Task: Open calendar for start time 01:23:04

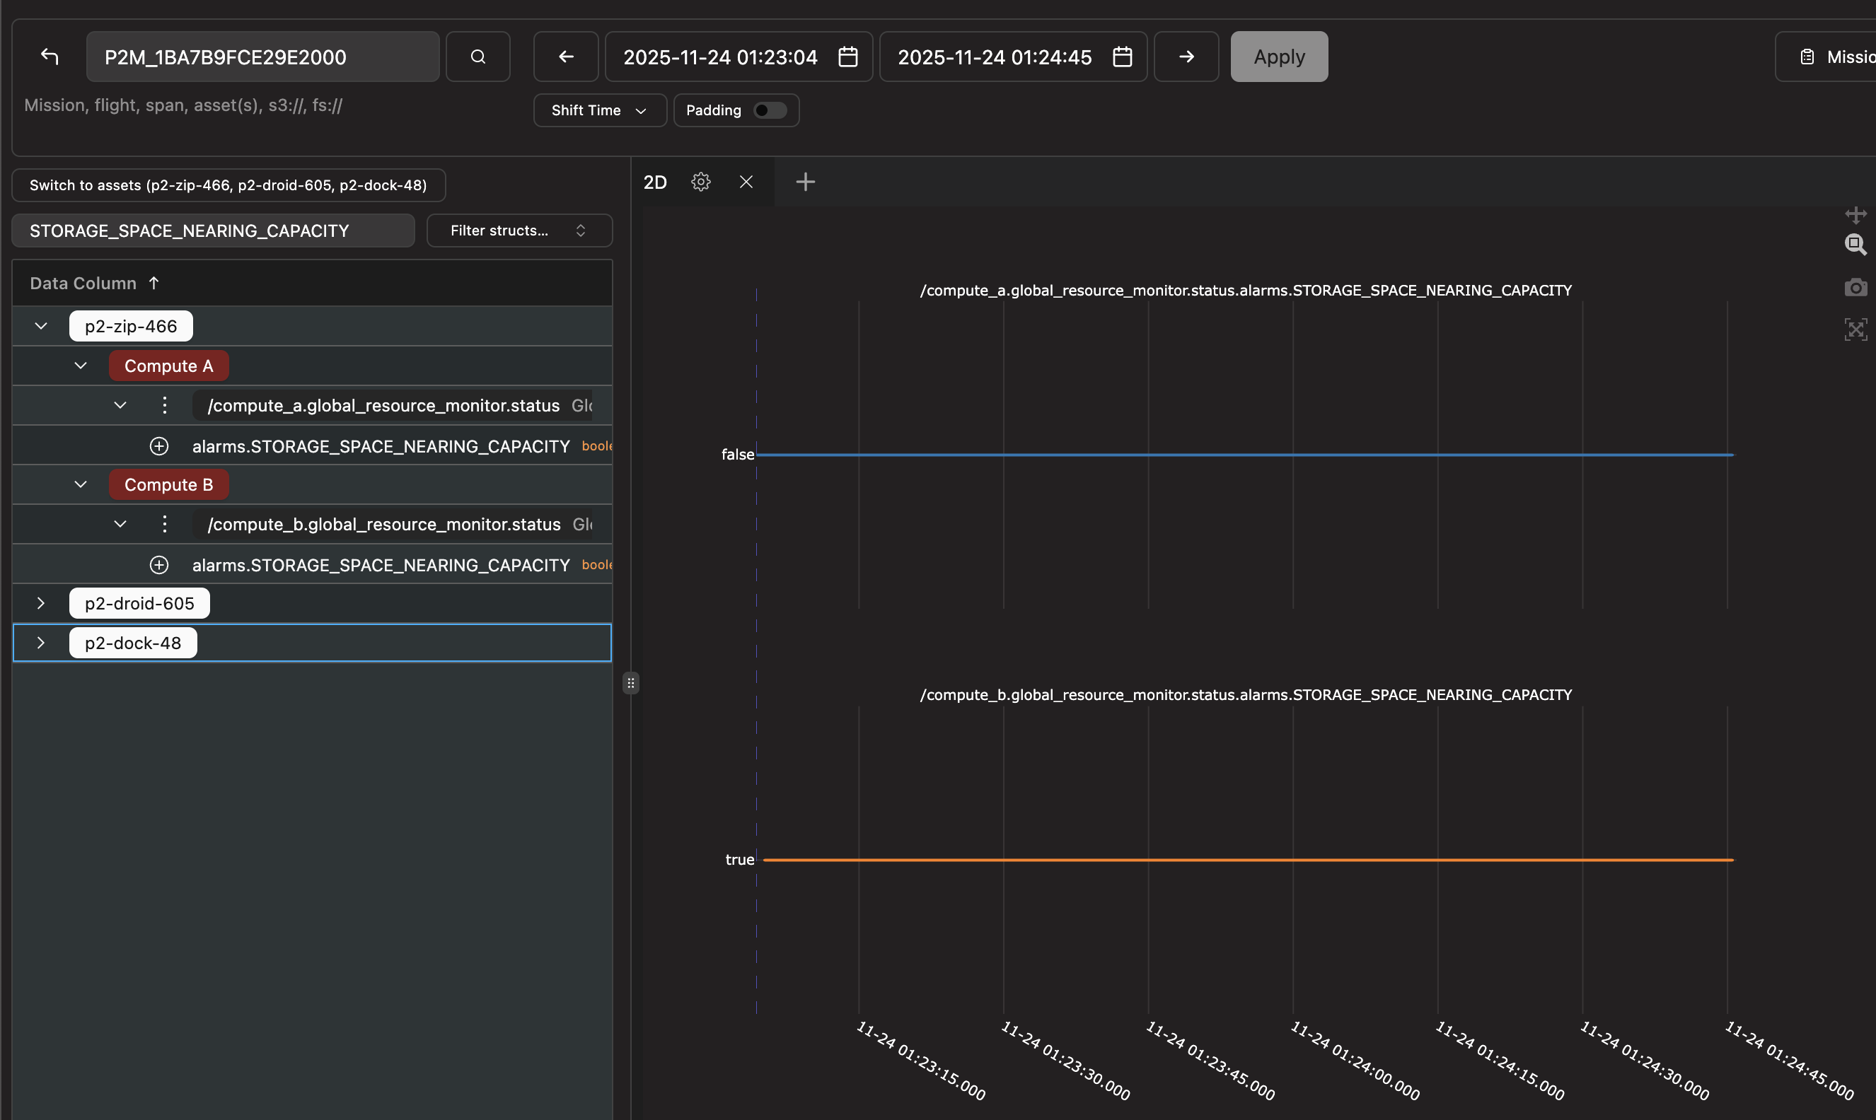Action: tap(847, 57)
